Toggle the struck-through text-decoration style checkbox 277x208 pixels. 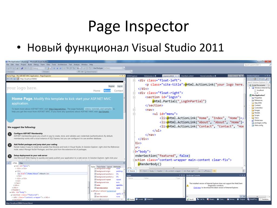coord(95,188)
